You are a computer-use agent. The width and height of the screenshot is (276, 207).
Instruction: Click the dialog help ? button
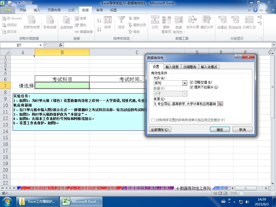[x=238, y=57]
